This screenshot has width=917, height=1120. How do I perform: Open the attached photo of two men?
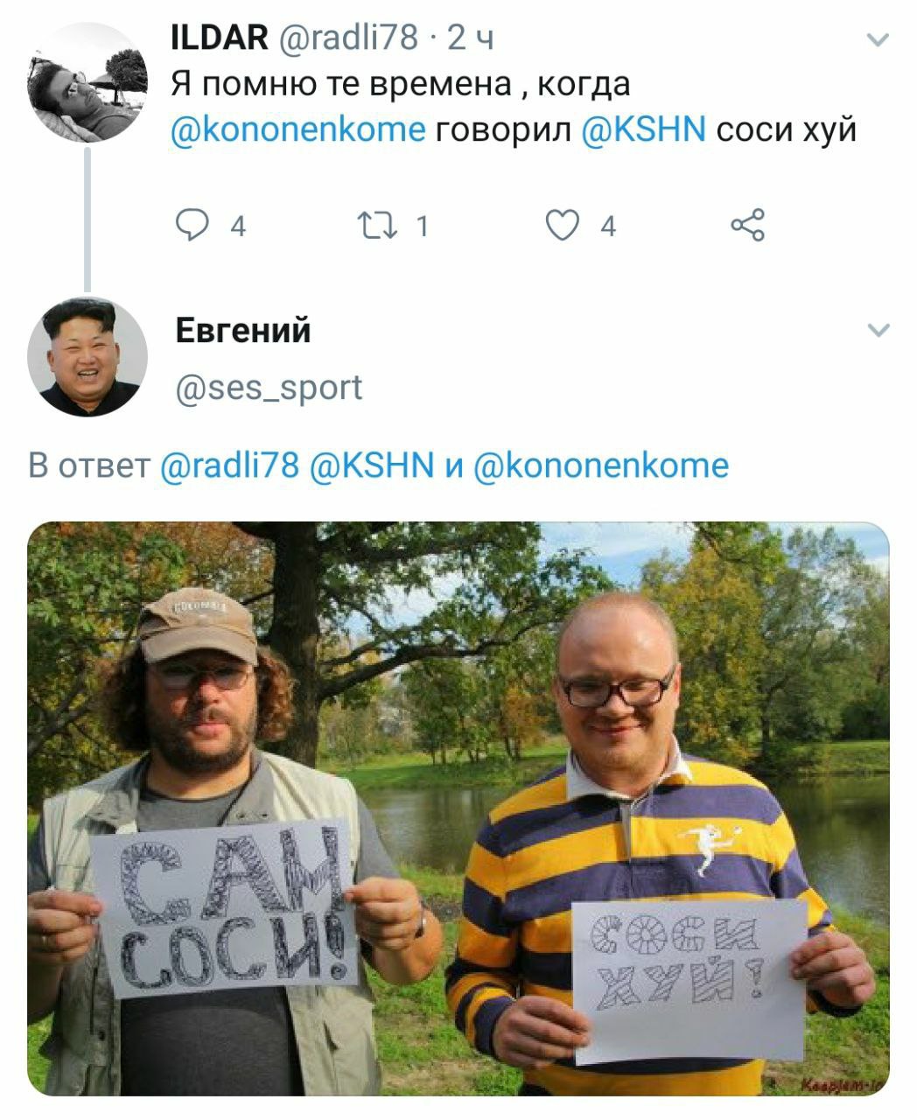point(458,808)
